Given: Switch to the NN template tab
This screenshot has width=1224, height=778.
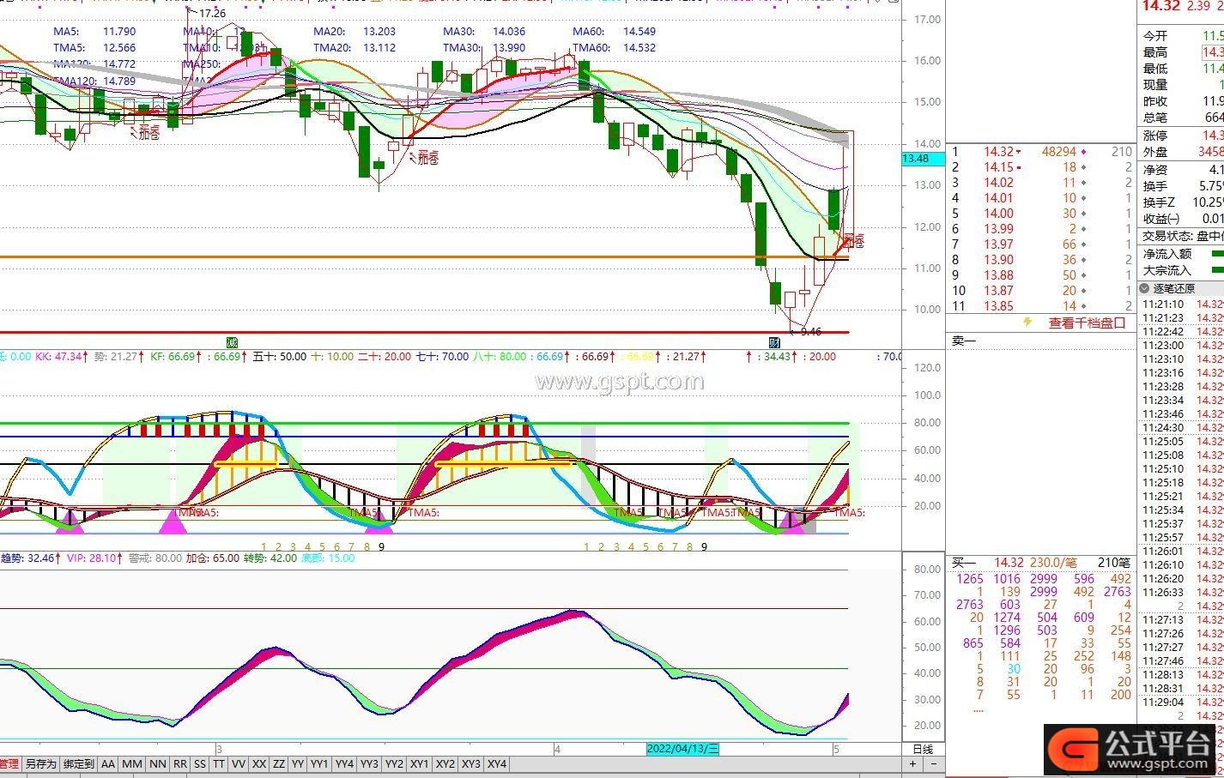Looking at the screenshot, I should [157, 763].
